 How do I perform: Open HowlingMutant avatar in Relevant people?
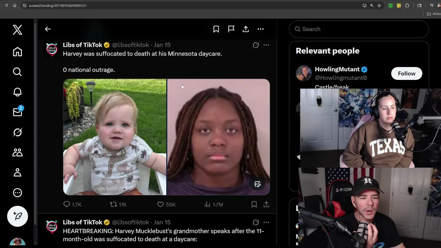pyautogui.click(x=304, y=73)
